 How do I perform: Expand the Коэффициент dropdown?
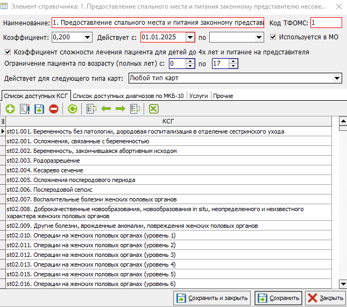pyautogui.click(x=88, y=37)
